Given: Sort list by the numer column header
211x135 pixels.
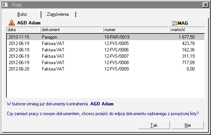Looking at the screenshot, I should 136,30.
